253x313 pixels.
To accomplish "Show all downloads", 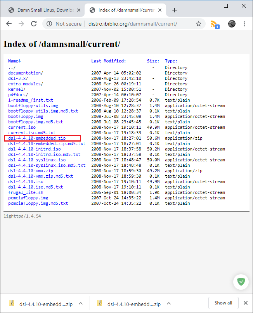I will point(223,303).
